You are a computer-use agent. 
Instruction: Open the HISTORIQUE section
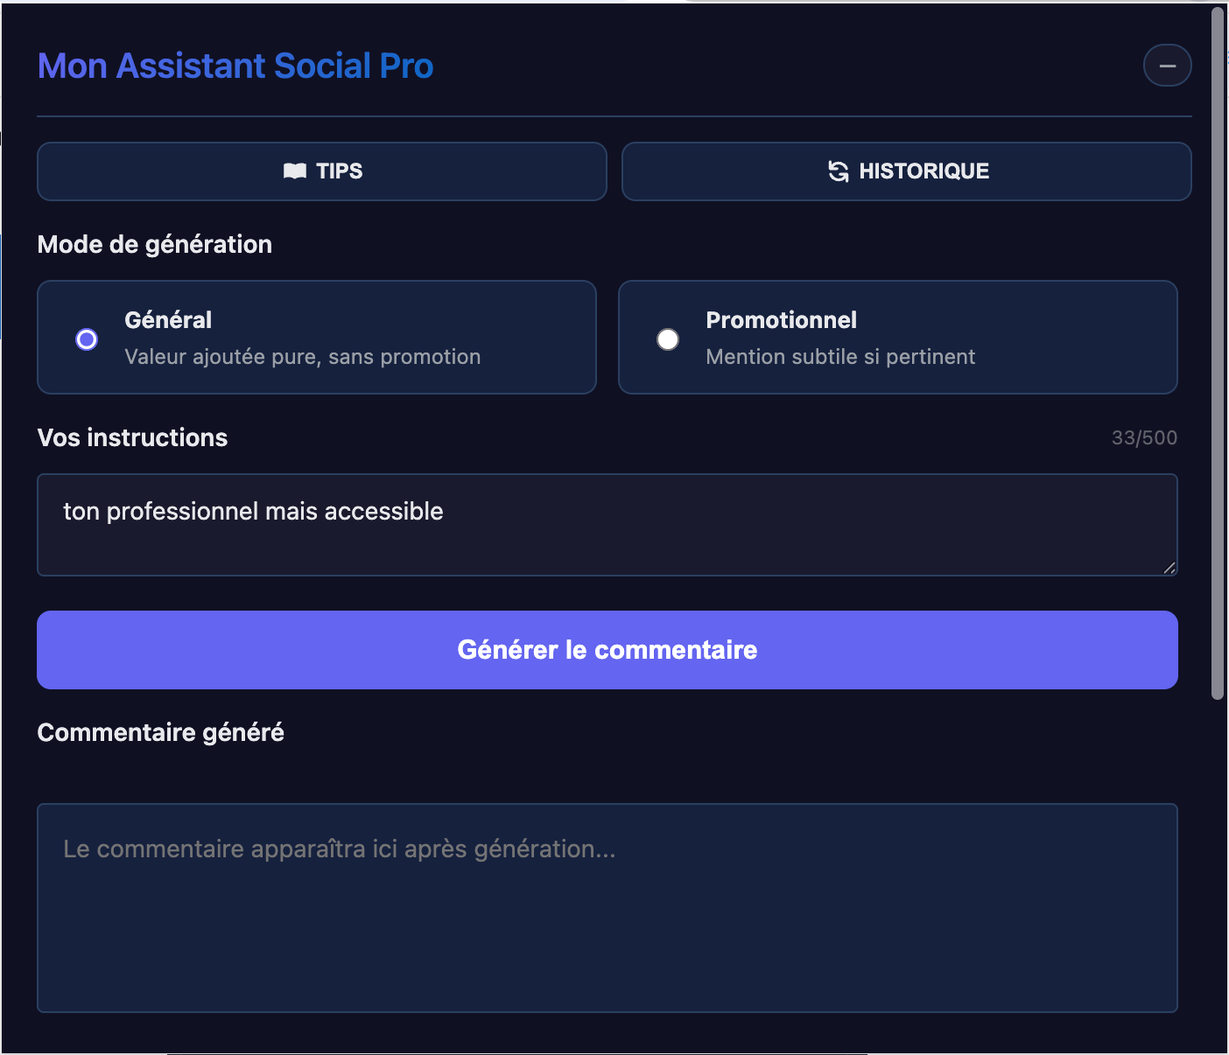coord(906,171)
